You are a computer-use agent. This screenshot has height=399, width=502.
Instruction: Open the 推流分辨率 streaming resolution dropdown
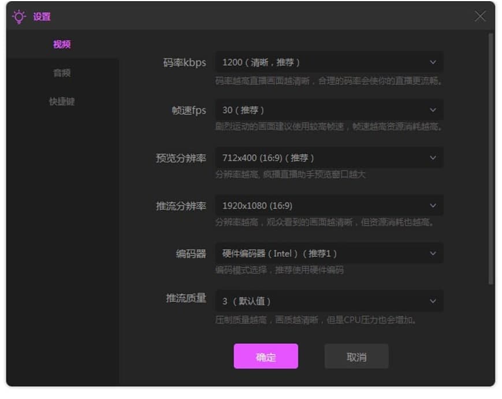329,205
